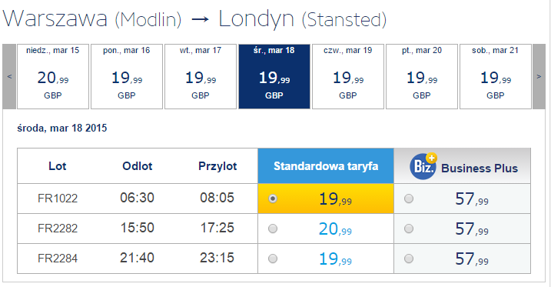Choose Business Plus radio for FR1022

409,199
